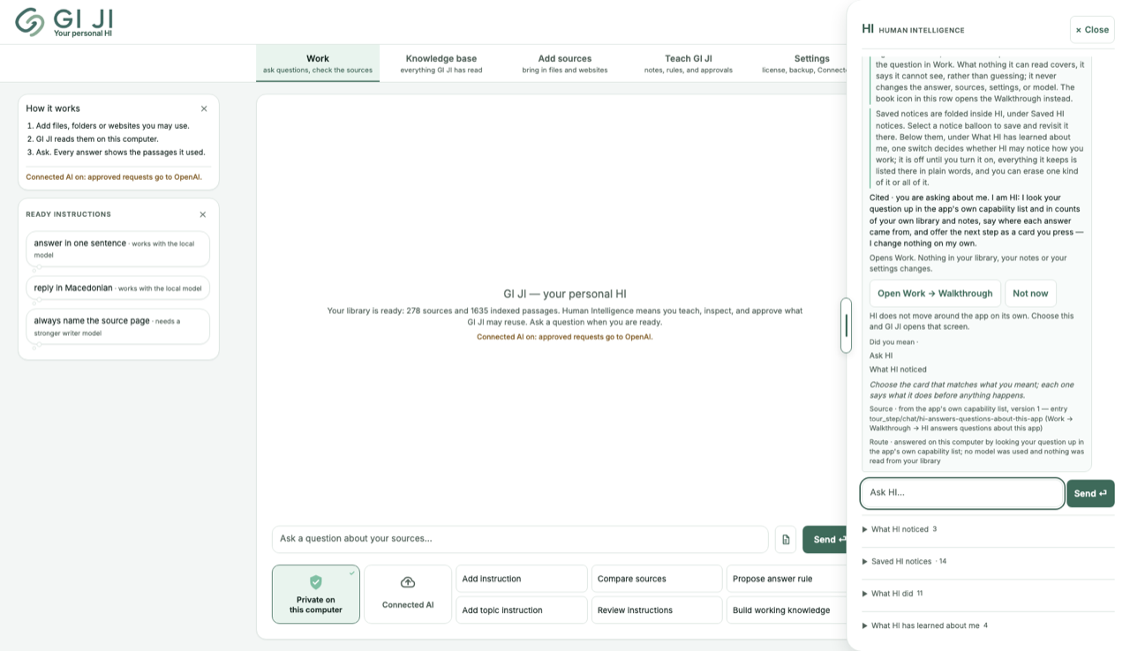Expand the What HI did section
The width and height of the screenshot is (1130, 651).
tap(988, 594)
